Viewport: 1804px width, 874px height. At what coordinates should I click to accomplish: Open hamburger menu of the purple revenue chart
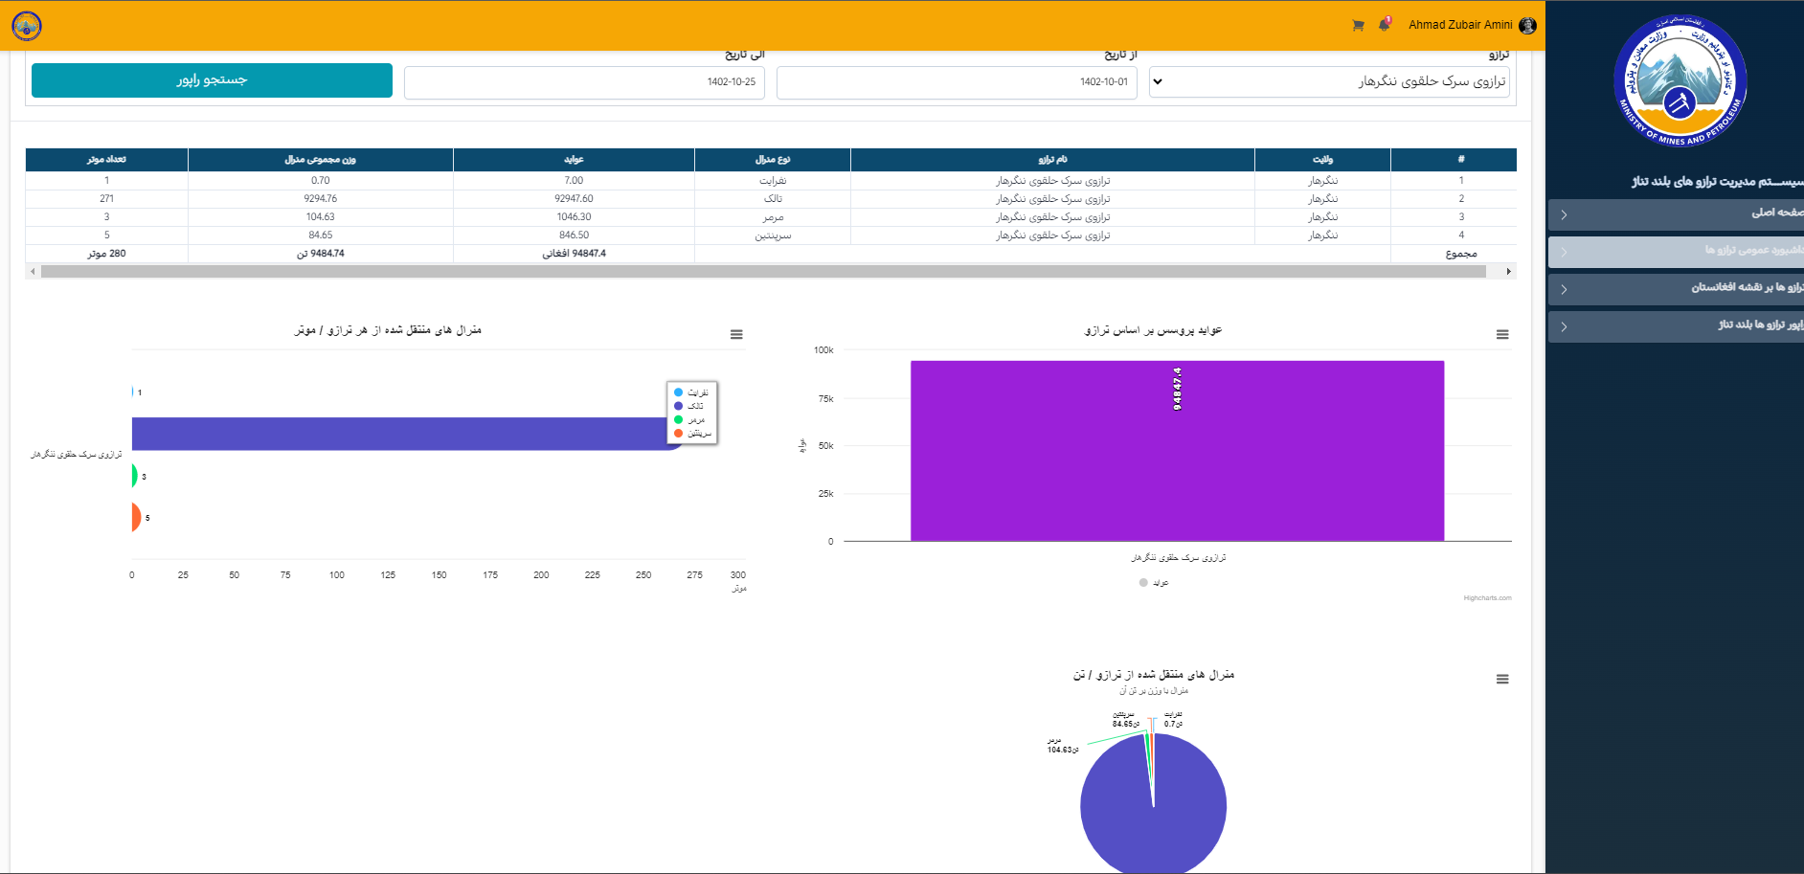[1502, 335]
